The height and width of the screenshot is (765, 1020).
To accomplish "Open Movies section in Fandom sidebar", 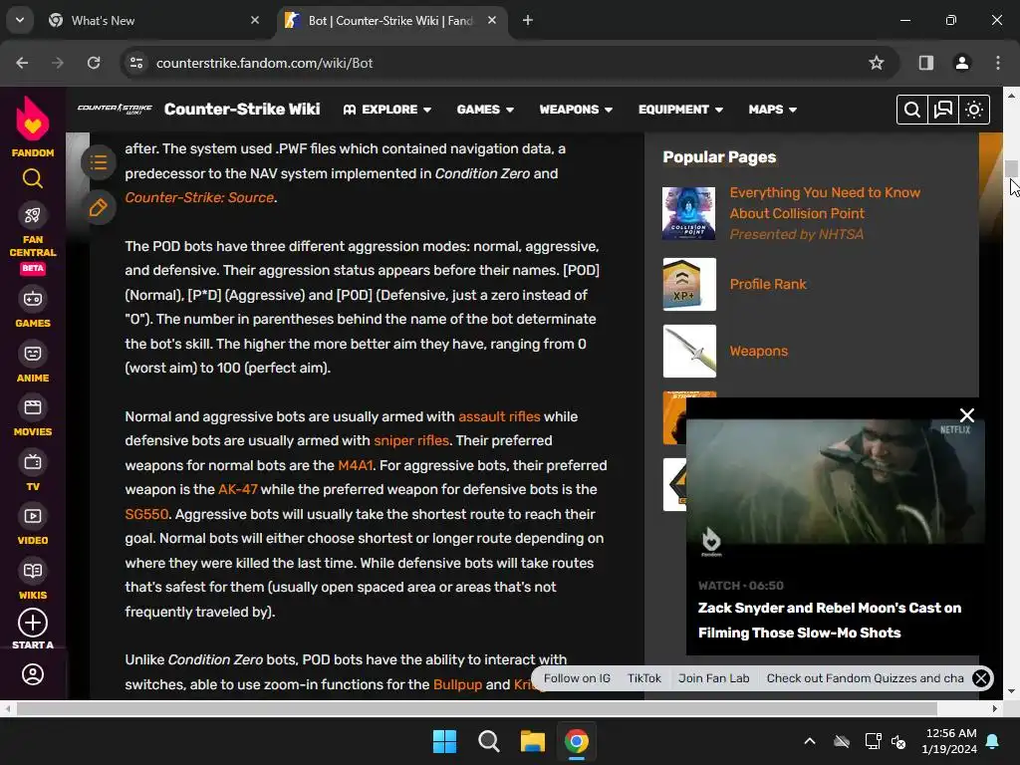I will [33, 416].
